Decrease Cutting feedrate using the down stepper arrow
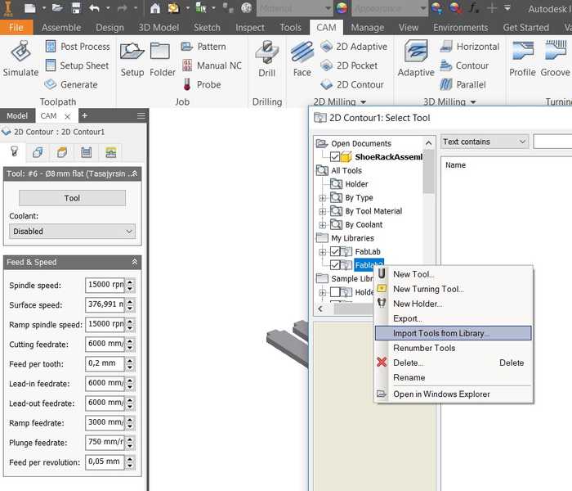This screenshot has height=491, width=572. pyautogui.click(x=130, y=348)
